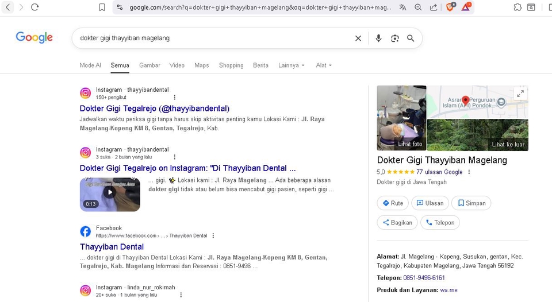Image resolution: width=552 pixels, height=302 pixels.
Task: Bookmark this page in address bar
Action: click(x=102, y=7)
